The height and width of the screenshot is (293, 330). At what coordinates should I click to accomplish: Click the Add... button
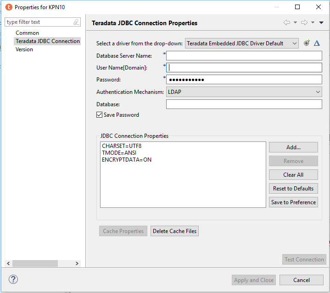[x=293, y=147]
